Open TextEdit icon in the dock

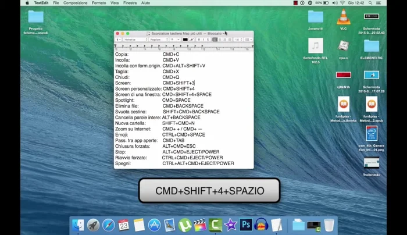276,225
